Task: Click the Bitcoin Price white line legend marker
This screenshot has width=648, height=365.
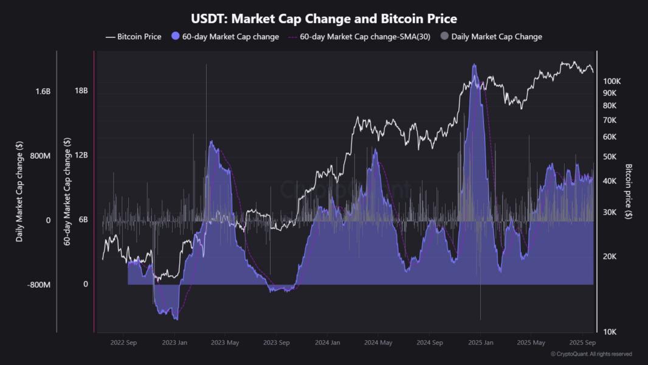Action: coord(110,36)
